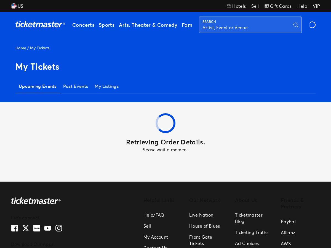Open Ticketmaster X social icon

point(26,228)
